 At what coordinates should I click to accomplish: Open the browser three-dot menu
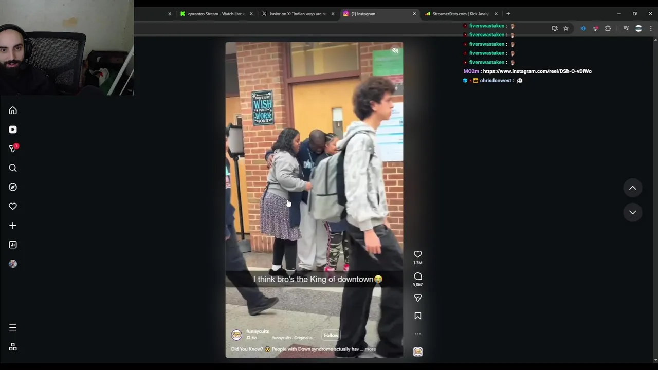click(x=651, y=29)
